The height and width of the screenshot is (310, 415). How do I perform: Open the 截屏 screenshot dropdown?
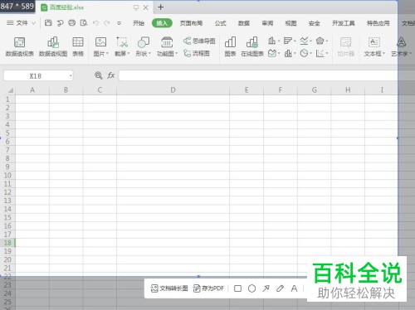122,46
